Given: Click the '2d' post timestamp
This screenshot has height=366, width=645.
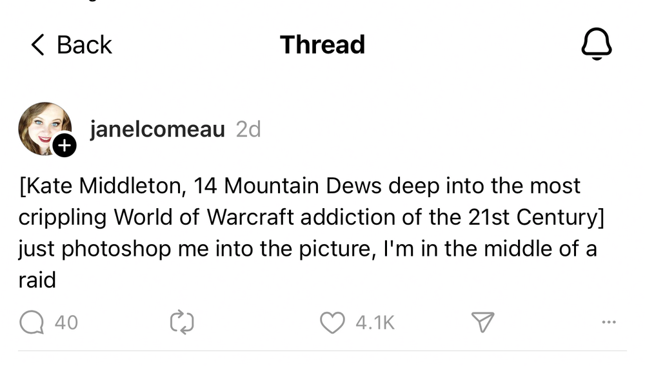Looking at the screenshot, I should tap(248, 130).
